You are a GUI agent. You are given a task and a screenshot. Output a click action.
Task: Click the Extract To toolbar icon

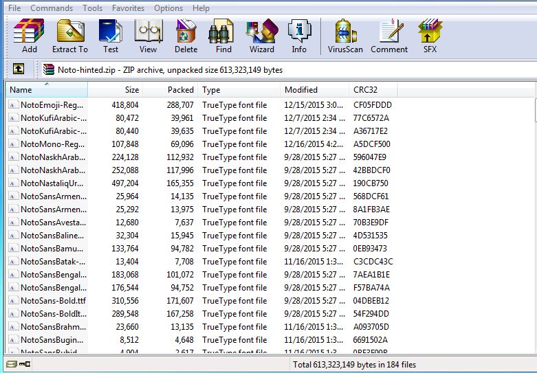click(x=70, y=36)
